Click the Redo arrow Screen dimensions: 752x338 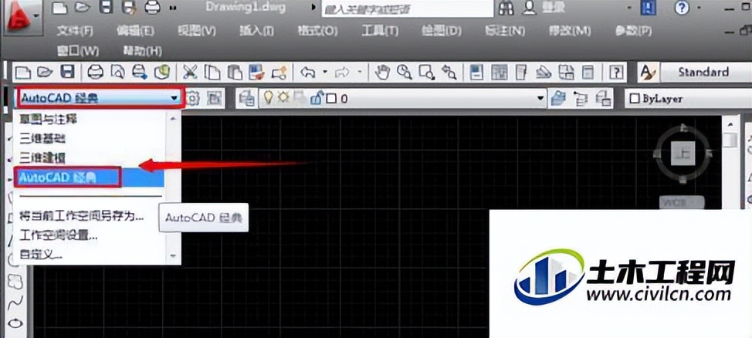[x=343, y=73]
